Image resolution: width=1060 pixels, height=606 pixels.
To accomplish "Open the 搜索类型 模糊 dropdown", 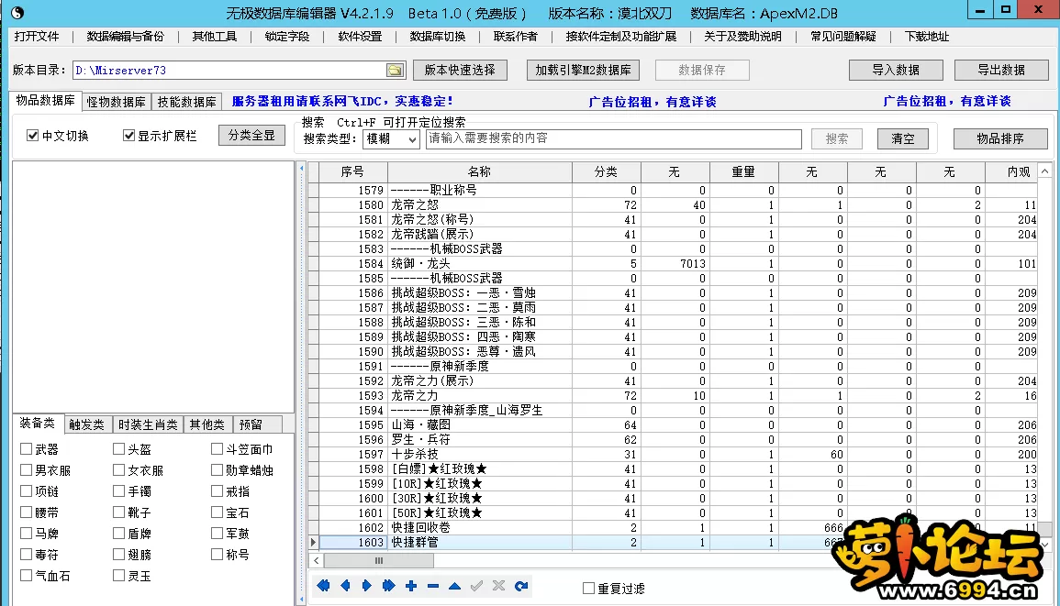I will [391, 138].
